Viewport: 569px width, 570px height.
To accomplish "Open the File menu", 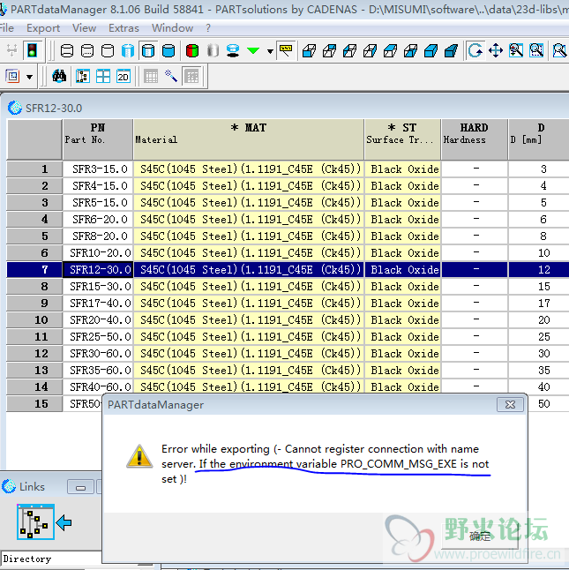I will [6, 28].
